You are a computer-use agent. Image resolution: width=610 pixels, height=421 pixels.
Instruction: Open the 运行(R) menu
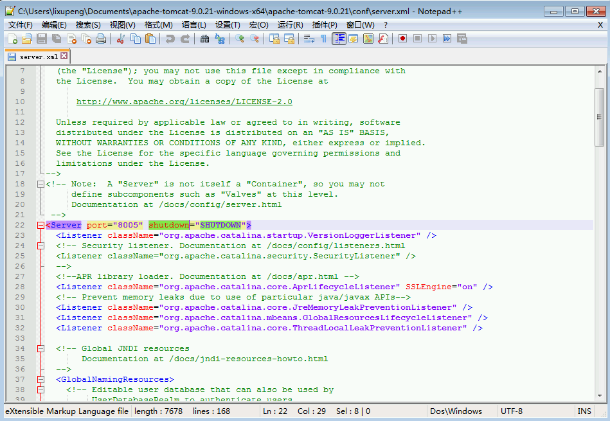pyautogui.click(x=290, y=25)
